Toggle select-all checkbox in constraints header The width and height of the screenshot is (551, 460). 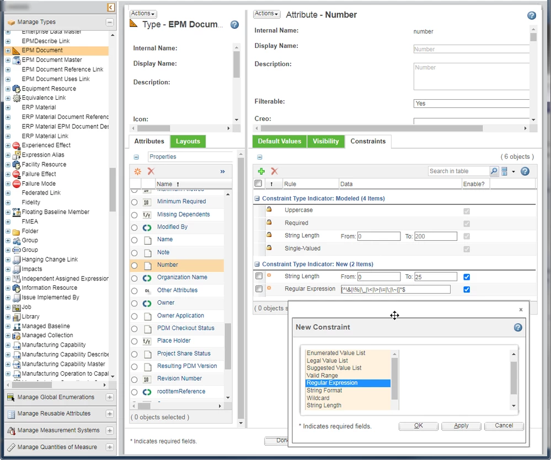(258, 183)
